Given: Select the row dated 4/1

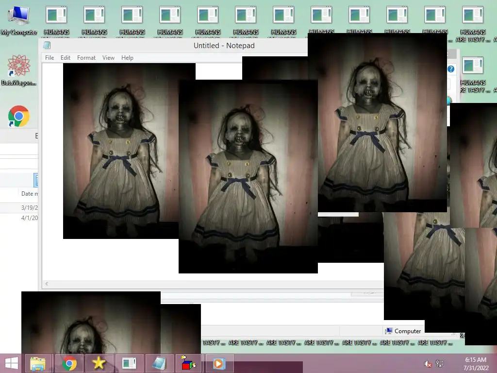Looking at the screenshot, I should pyautogui.click(x=19, y=218).
